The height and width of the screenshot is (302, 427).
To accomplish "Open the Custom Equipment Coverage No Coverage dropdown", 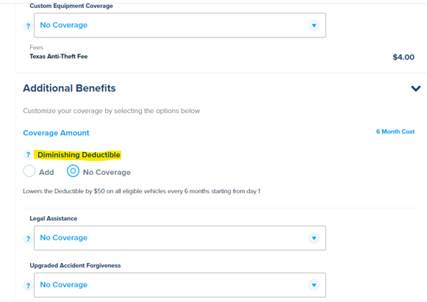I will 180,25.
